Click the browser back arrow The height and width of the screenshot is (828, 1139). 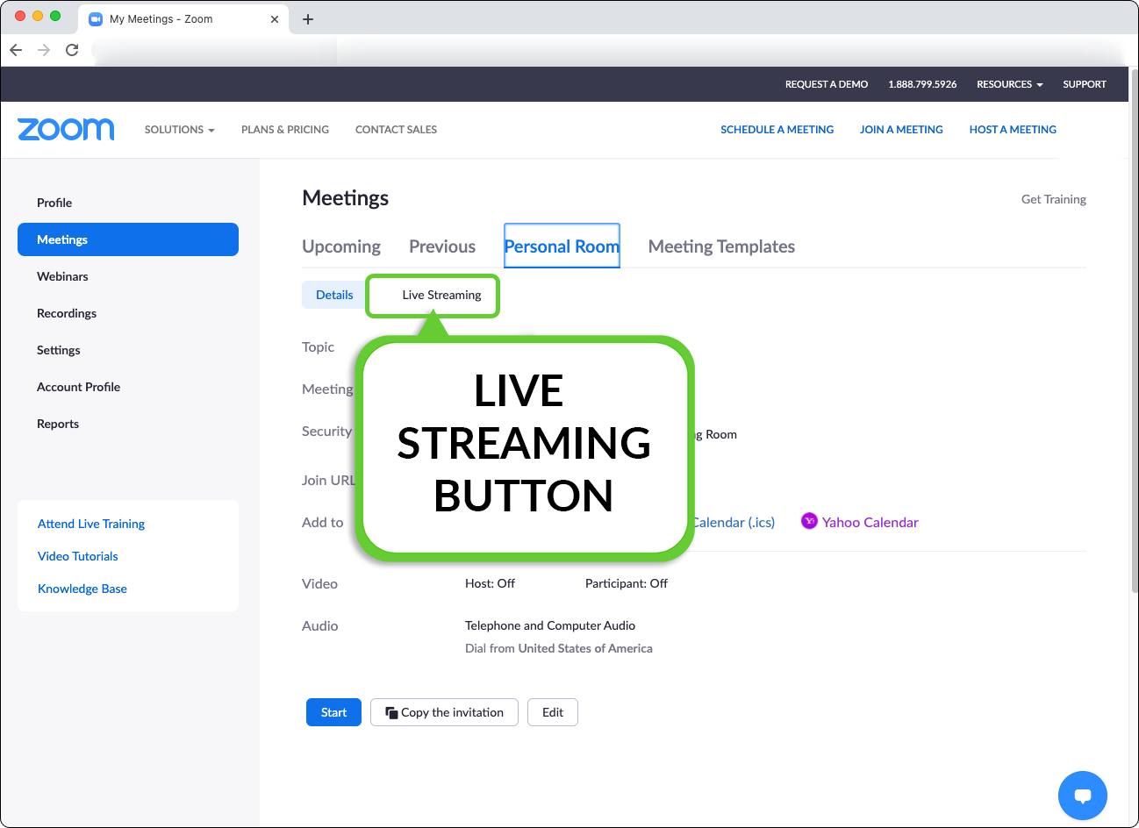(x=16, y=50)
